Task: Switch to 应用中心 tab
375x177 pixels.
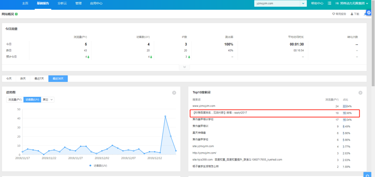Action: pos(96,3)
